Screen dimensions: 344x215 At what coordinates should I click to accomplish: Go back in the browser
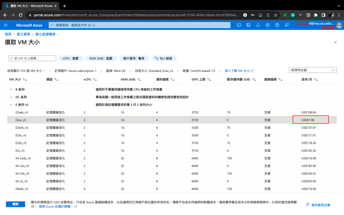tap(5, 15)
